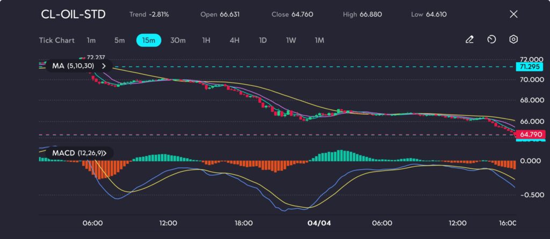Expand the MA (5,10,30) indicator chevron

(x=104, y=66)
